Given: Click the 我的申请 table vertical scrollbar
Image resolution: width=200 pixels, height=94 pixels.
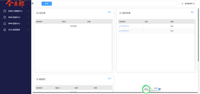Looking at the screenshot, I should [x=195, y=45].
